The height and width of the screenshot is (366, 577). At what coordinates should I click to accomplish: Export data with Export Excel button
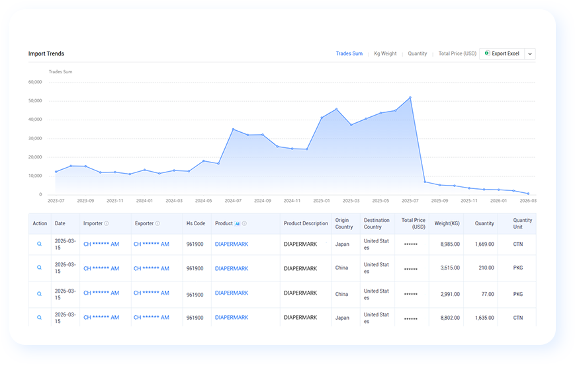tap(502, 54)
